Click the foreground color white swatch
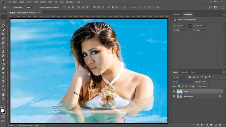Image resolution: width=226 pixels, height=127 pixels. click(2, 110)
